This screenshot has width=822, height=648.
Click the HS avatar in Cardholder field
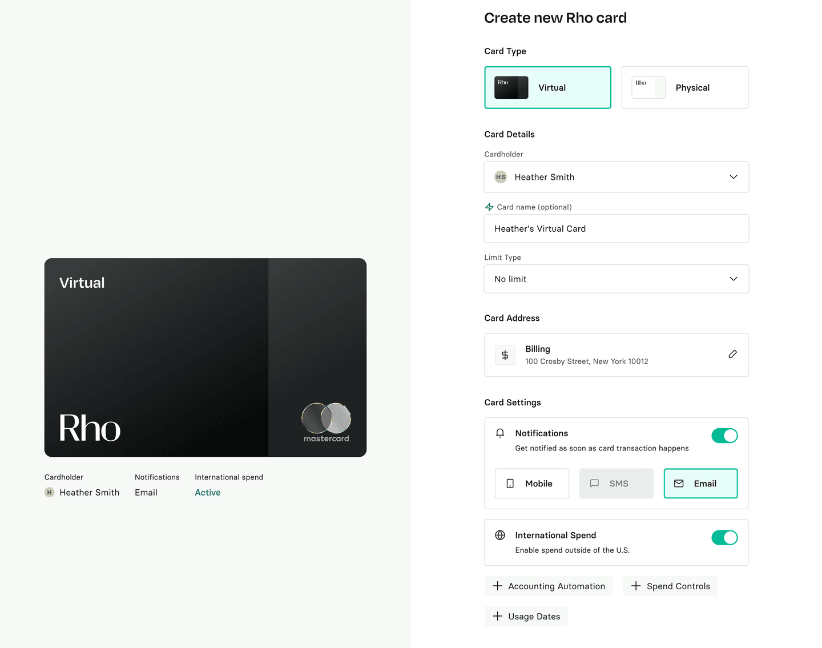501,177
